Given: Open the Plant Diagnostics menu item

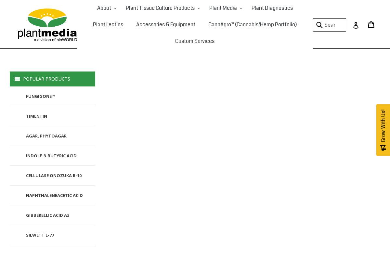Looking at the screenshot, I should 272,8.
